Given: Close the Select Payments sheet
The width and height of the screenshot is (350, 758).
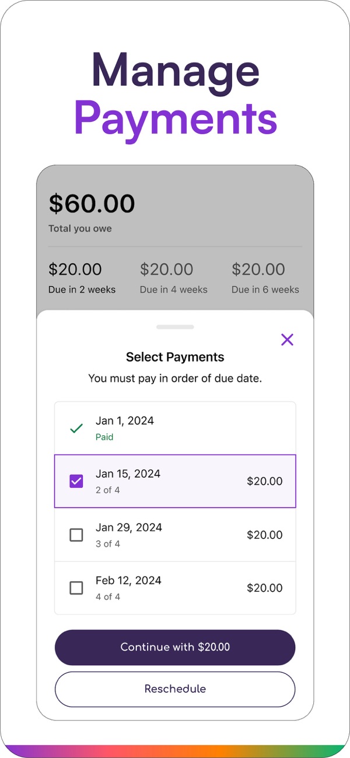Looking at the screenshot, I should (x=287, y=340).
